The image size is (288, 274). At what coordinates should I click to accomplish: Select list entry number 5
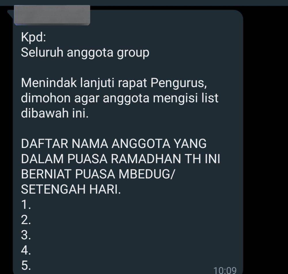[26, 266]
